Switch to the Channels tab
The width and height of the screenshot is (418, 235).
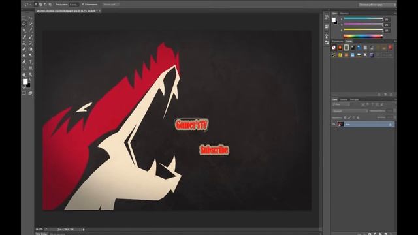pos(344,99)
